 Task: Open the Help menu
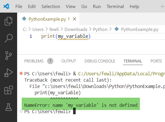pos(134,7)
